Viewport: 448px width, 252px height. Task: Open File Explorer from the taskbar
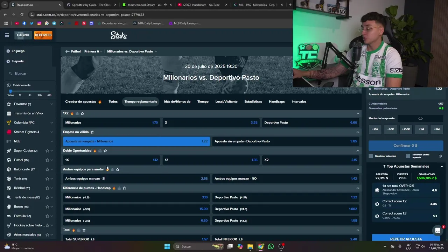point(250,246)
